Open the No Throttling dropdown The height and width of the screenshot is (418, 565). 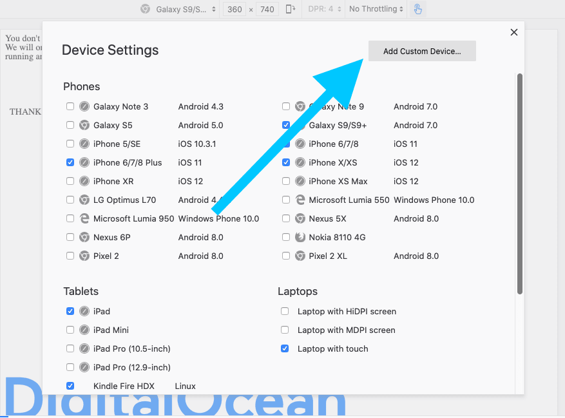(376, 10)
